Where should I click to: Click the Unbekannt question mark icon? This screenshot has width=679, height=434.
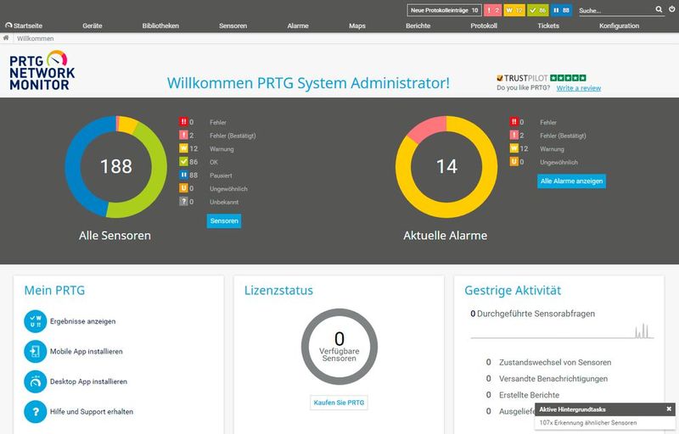(183, 202)
